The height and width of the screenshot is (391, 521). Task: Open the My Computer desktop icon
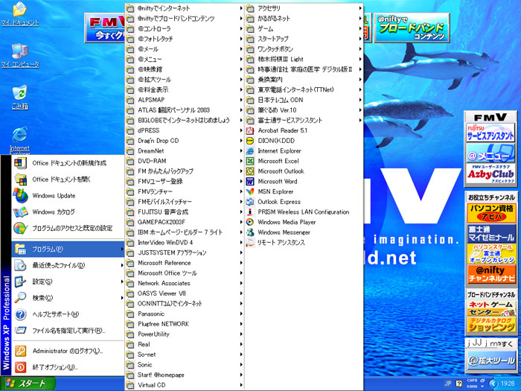19,54
